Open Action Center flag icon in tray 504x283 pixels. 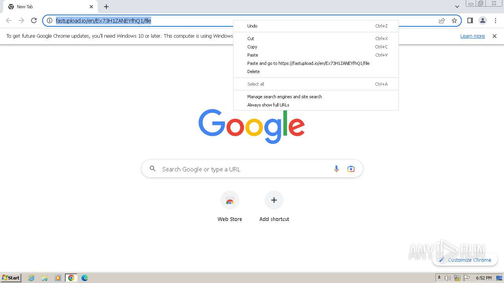467,278
